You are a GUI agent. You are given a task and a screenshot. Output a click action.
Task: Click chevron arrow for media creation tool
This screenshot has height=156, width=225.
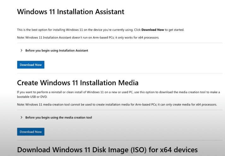pyautogui.click(x=21, y=117)
